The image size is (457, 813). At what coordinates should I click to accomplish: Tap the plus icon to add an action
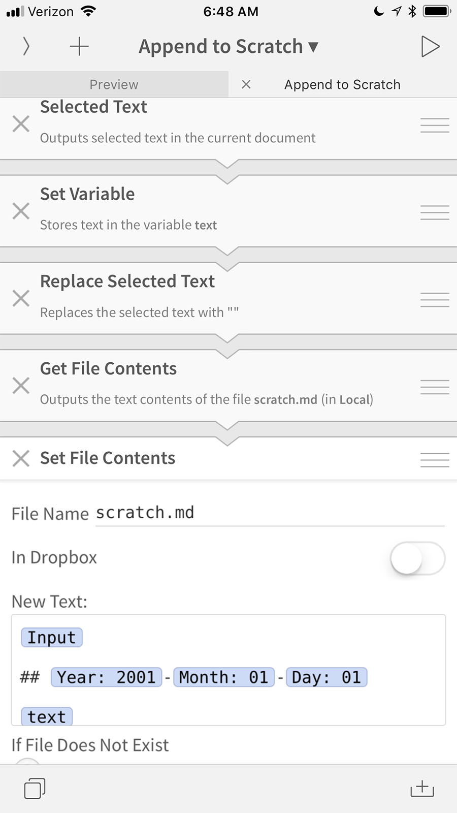79,46
